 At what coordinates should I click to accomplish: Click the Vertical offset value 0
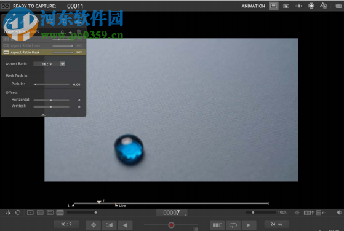pyautogui.click(x=79, y=107)
